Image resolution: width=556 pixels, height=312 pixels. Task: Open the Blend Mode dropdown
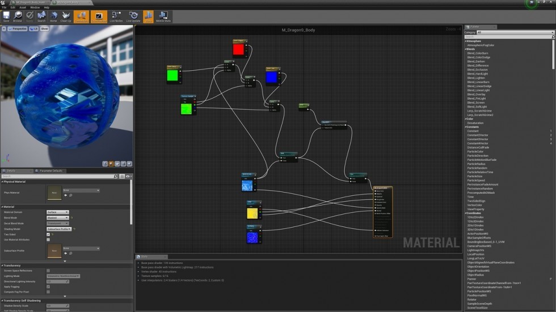(x=58, y=218)
